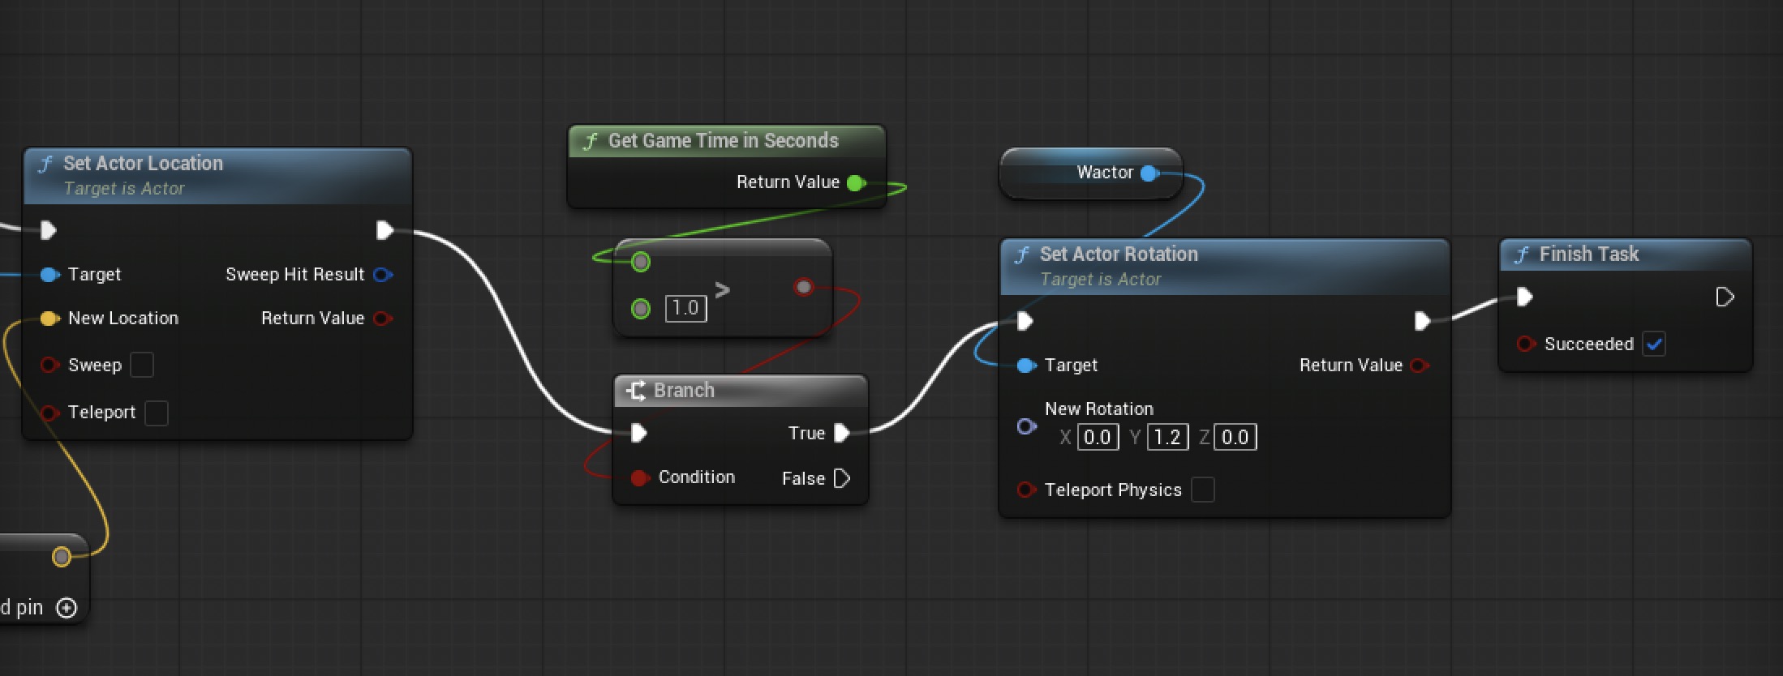Click the greater-than node 1.0 field
The height and width of the screenshot is (676, 1783).
(x=685, y=308)
